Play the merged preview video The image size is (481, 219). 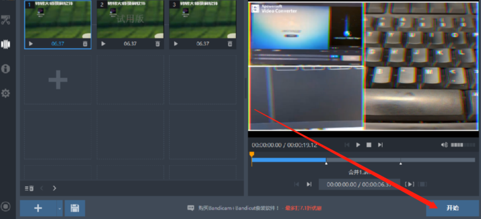tap(358, 145)
